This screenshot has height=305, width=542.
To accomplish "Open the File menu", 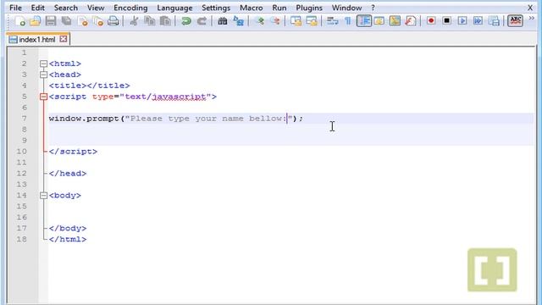I will tap(15, 8).
